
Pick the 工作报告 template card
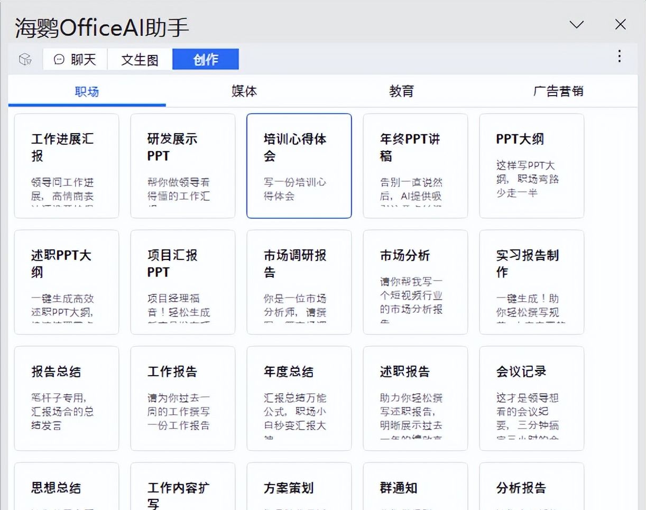point(183,398)
